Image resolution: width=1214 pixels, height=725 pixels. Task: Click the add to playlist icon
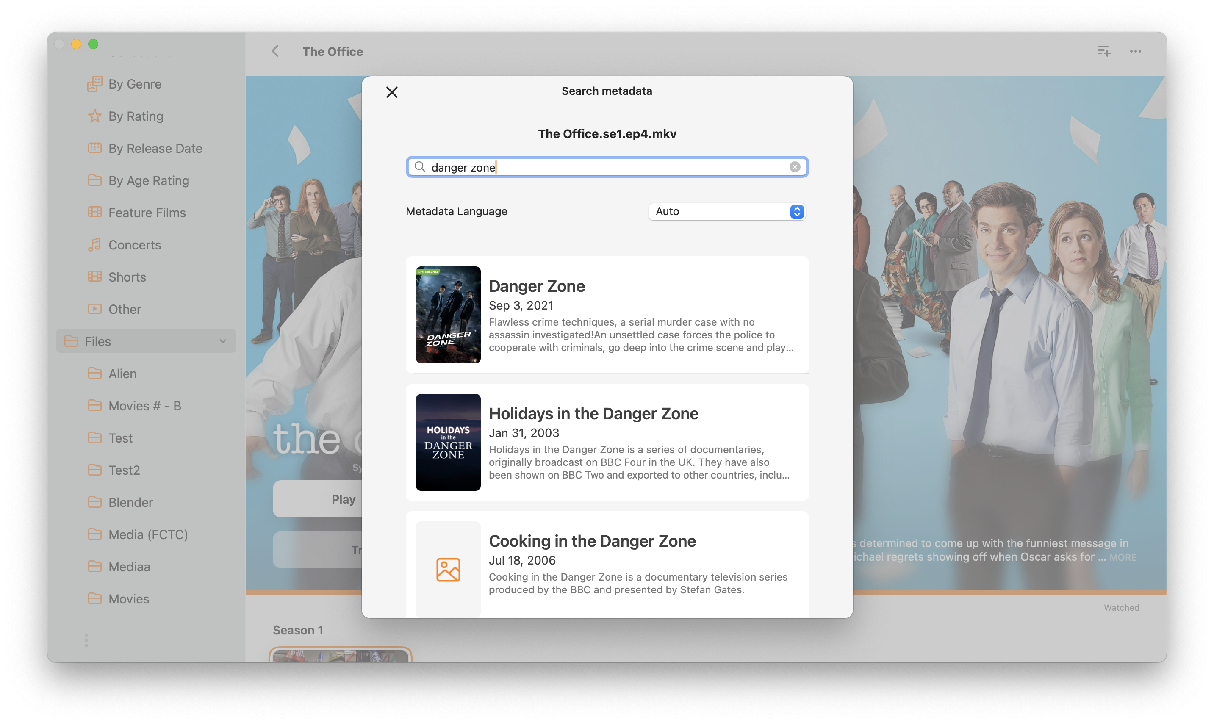[1103, 51]
